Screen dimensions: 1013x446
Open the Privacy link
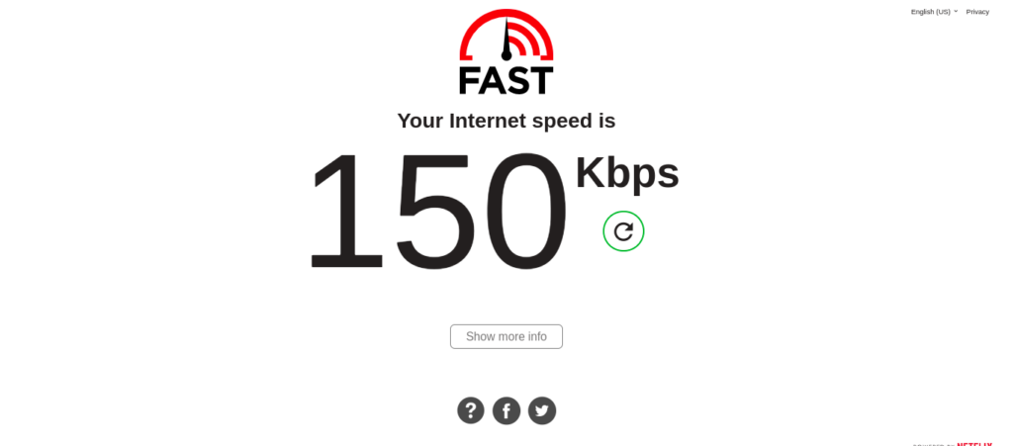[x=977, y=12]
